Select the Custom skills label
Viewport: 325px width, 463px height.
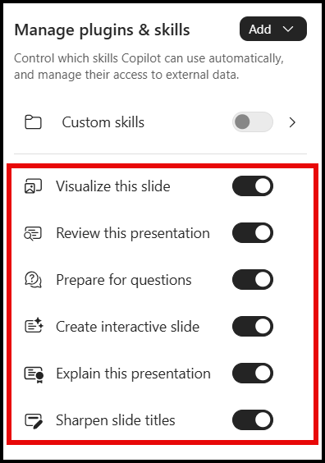pyautogui.click(x=103, y=122)
